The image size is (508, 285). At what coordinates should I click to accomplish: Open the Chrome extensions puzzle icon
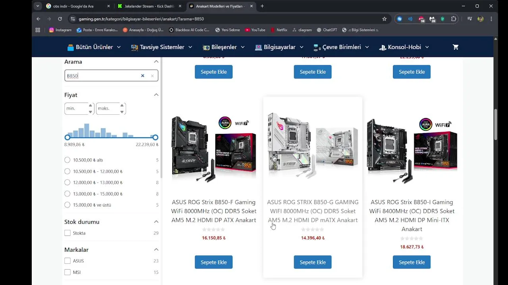point(454,19)
